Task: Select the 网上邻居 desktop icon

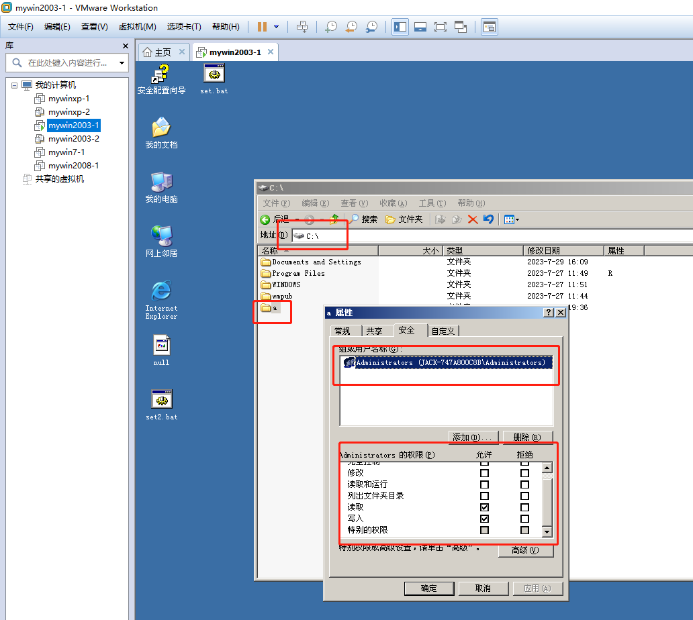Action: [161, 242]
